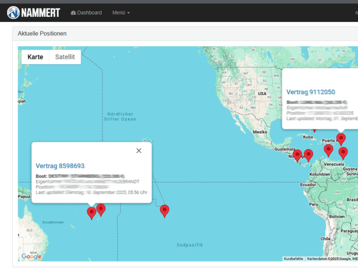
Task: Switch the map to Karte view
Action: tap(36, 57)
